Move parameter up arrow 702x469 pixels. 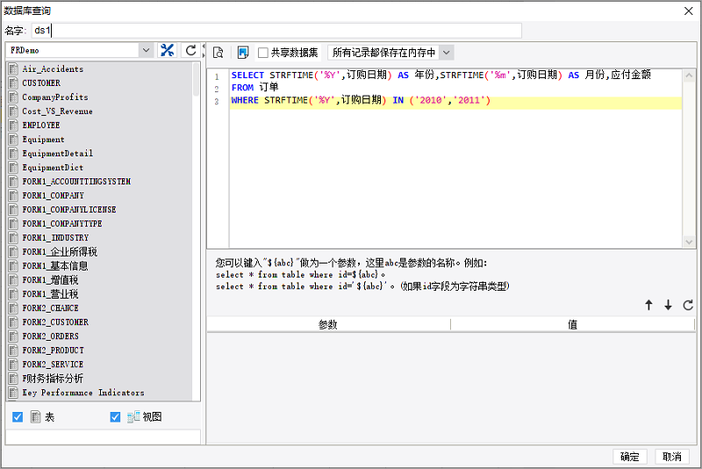point(648,305)
